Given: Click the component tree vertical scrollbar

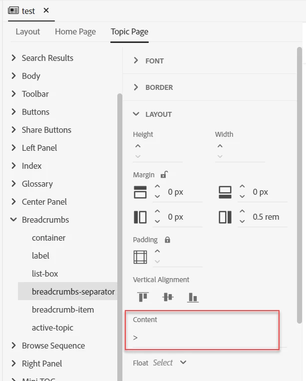Looking at the screenshot, I should pos(119,237).
